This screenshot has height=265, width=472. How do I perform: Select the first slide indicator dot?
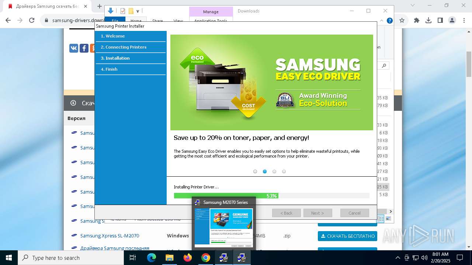(255, 172)
